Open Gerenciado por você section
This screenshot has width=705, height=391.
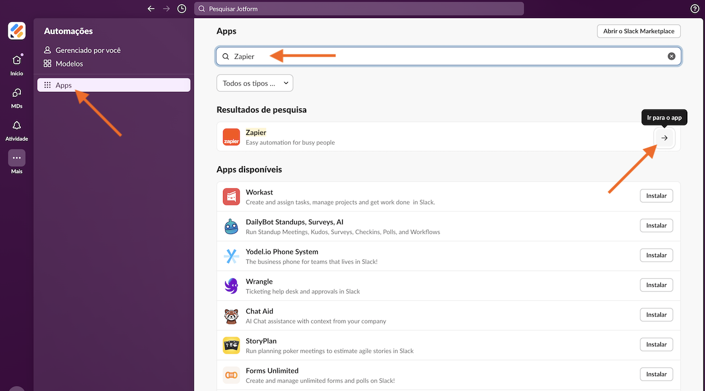pyautogui.click(x=88, y=50)
